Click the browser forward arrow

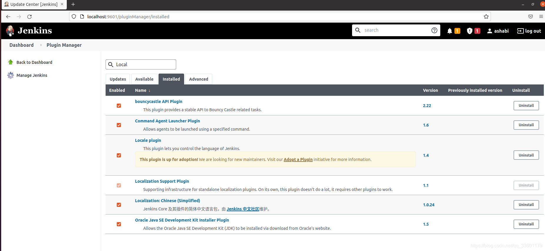(19, 17)
